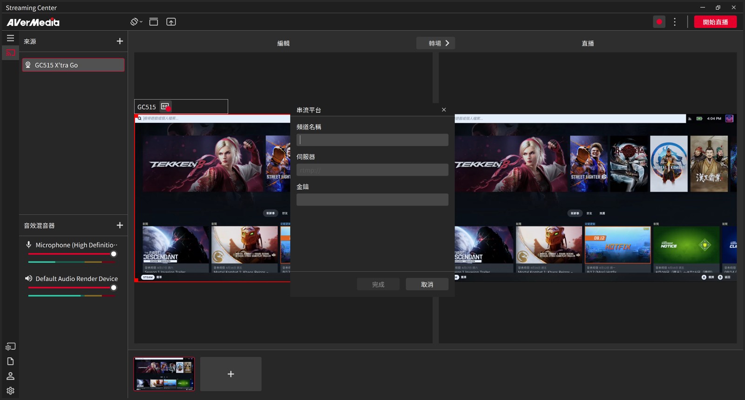The height and width of the screenshot is (400, 745).
Task: Click the 伺服器 server rtmp field
Action: [x=372, y=170]
